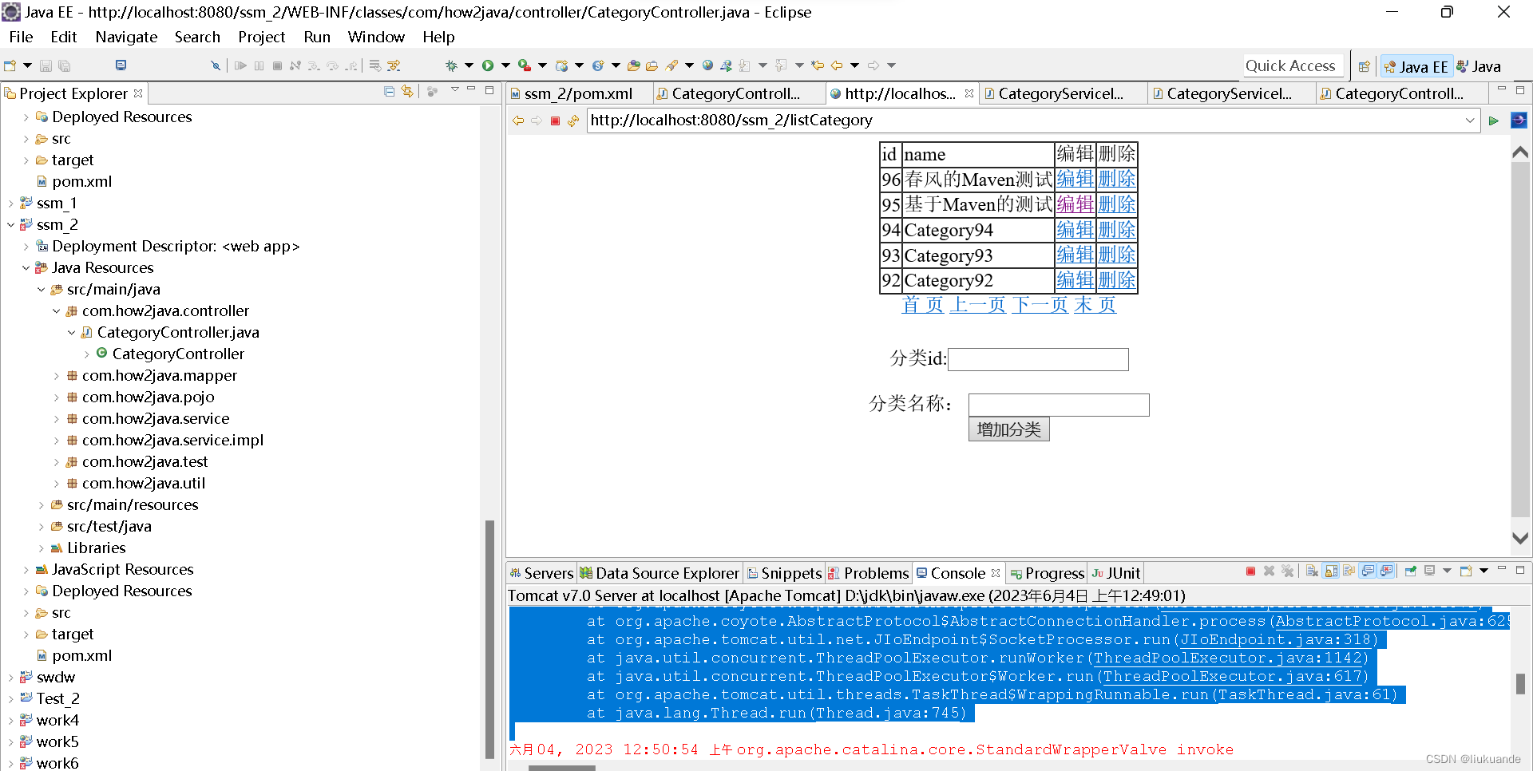The image size is (1533, 771).
Task: Toggle Show Console When Standard Error Changes
Action: point(1387,571)
